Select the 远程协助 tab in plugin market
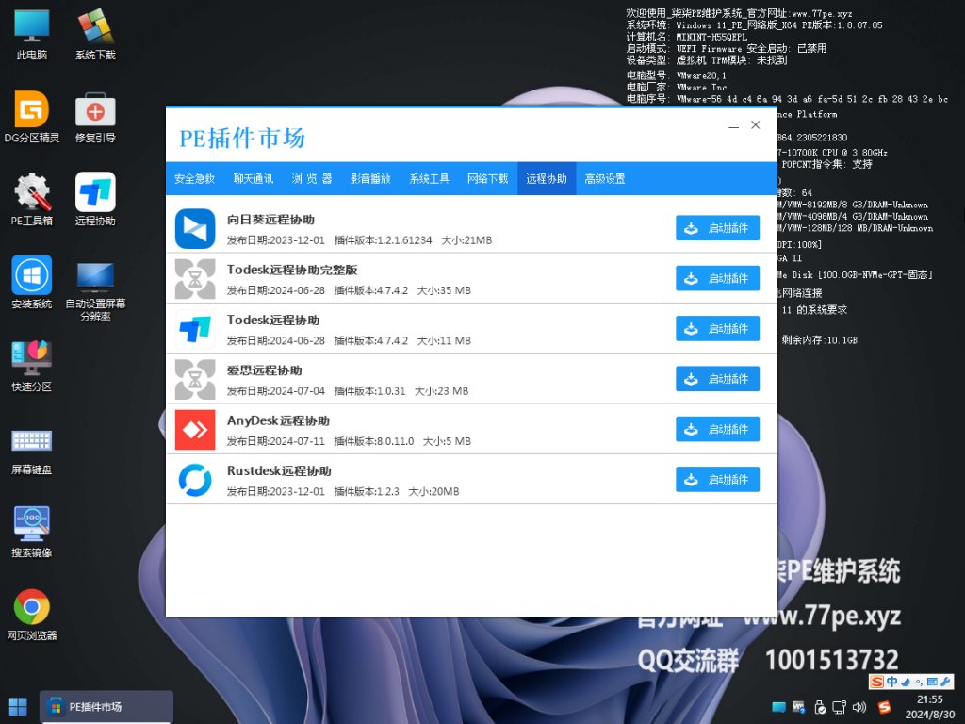965x724 pixels. click(547, 178)
